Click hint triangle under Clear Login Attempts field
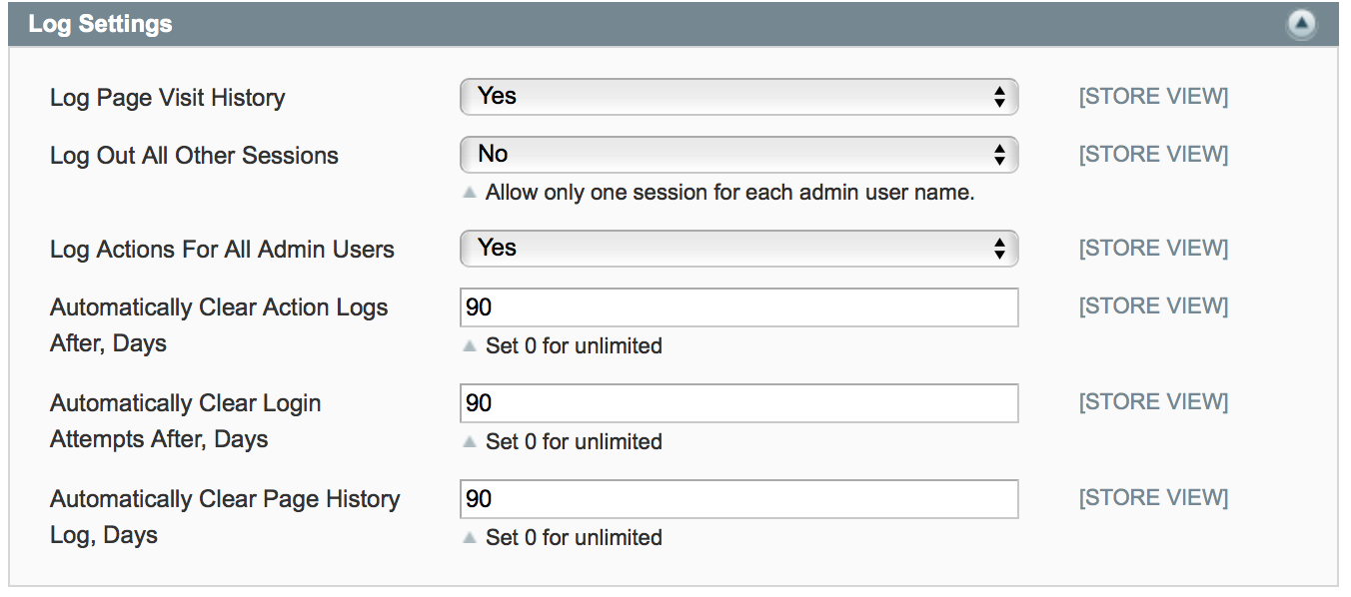This screenshot has width=1351, height=597. (x=470, y=442)
